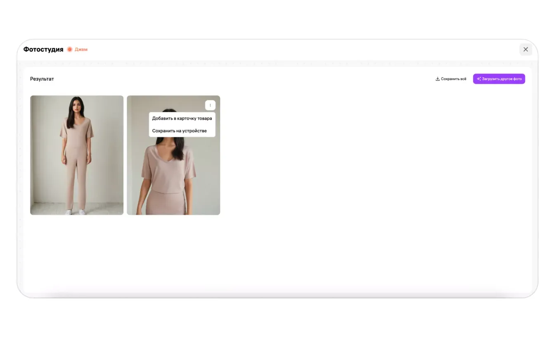Select Сохранить на устройстве menu entry
Screen dimensions: 555x338
click(x=179, y=131)
